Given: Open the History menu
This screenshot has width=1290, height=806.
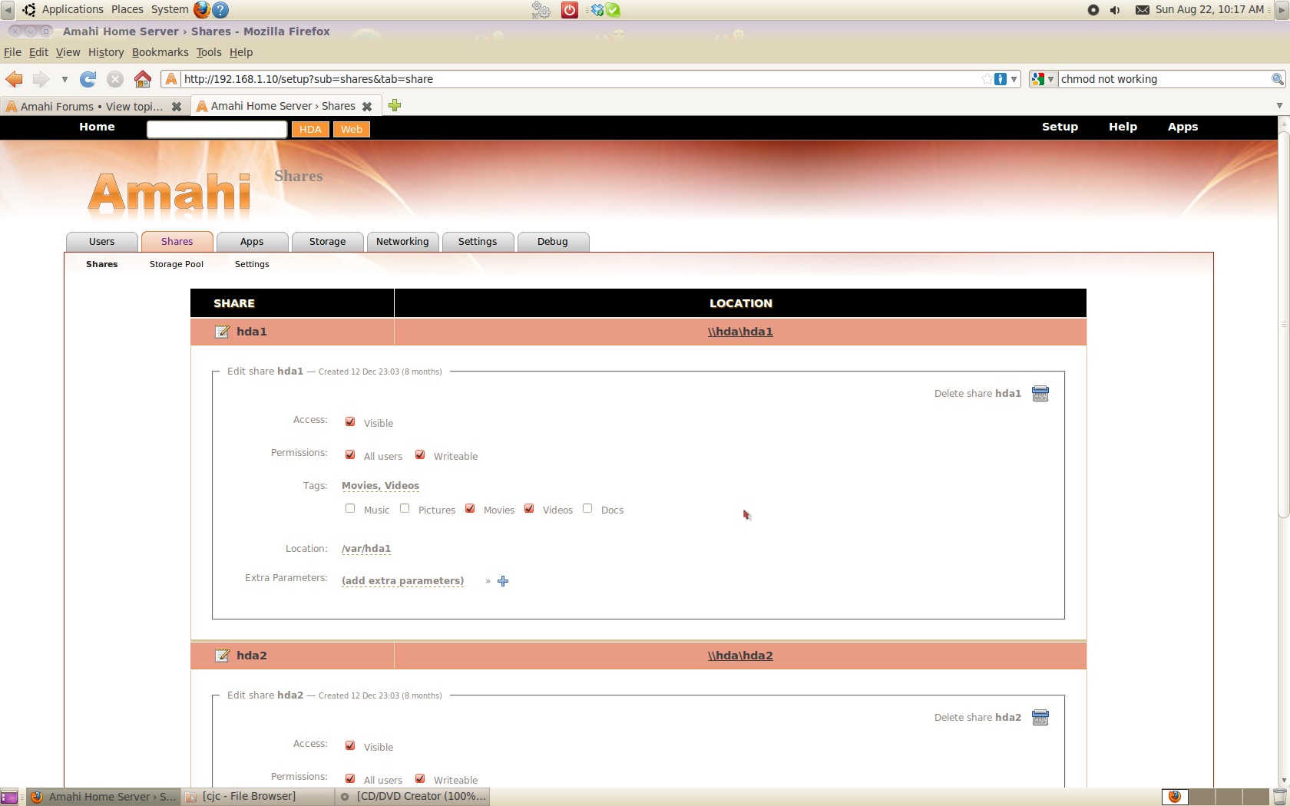Looking at the screenshot, I should click(x=106, y=52).
